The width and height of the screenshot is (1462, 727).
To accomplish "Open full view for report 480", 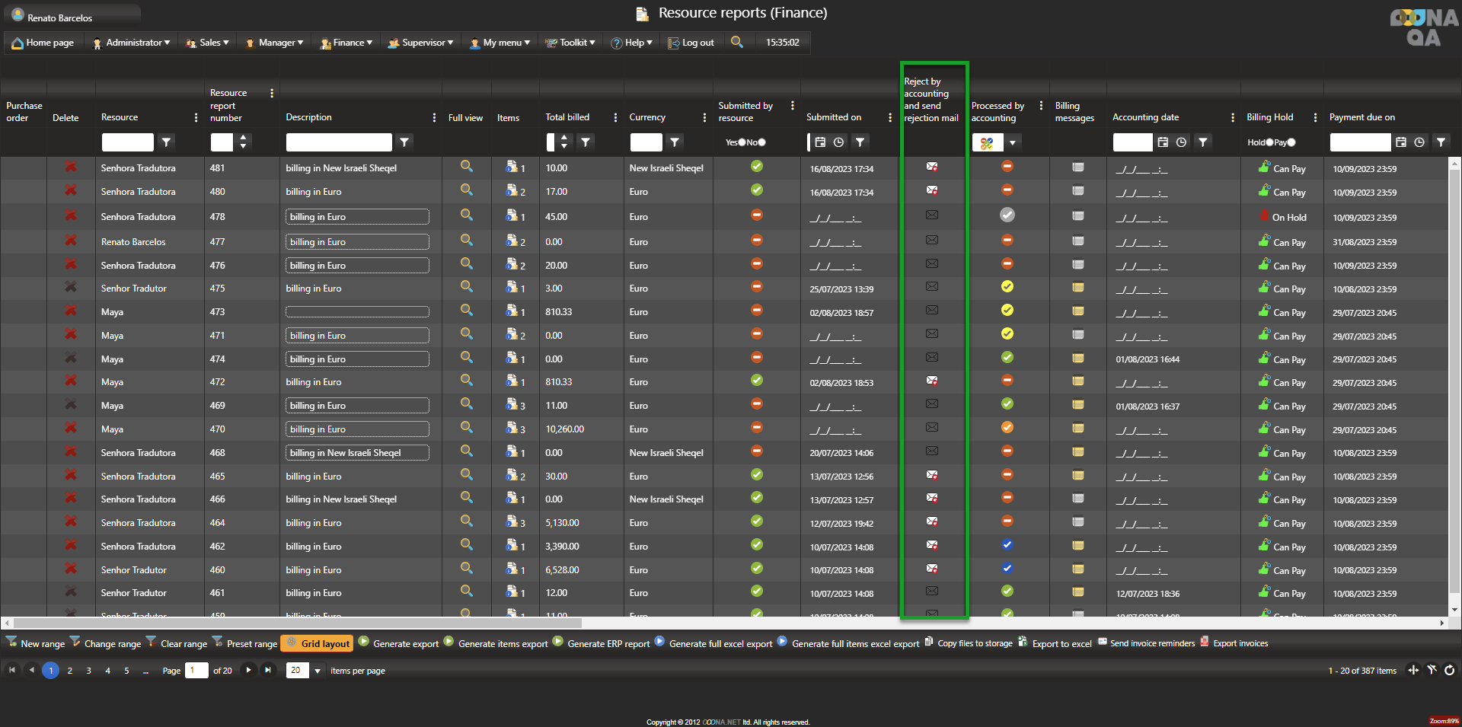I will (x=466, y=190).
